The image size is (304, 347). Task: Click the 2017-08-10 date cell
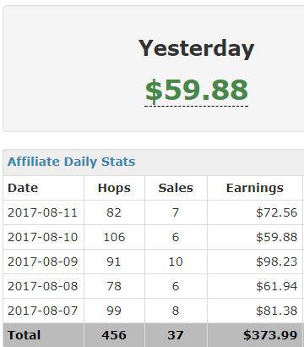coord(42,237)
